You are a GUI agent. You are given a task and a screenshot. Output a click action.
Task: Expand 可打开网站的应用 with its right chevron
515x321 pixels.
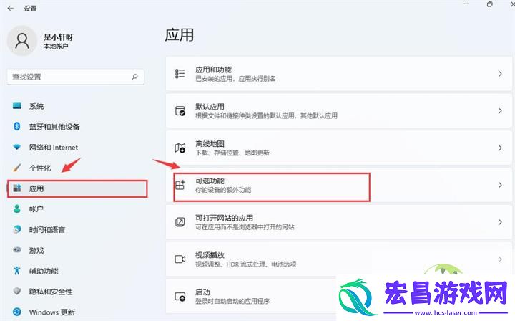[x=500, y=222]
